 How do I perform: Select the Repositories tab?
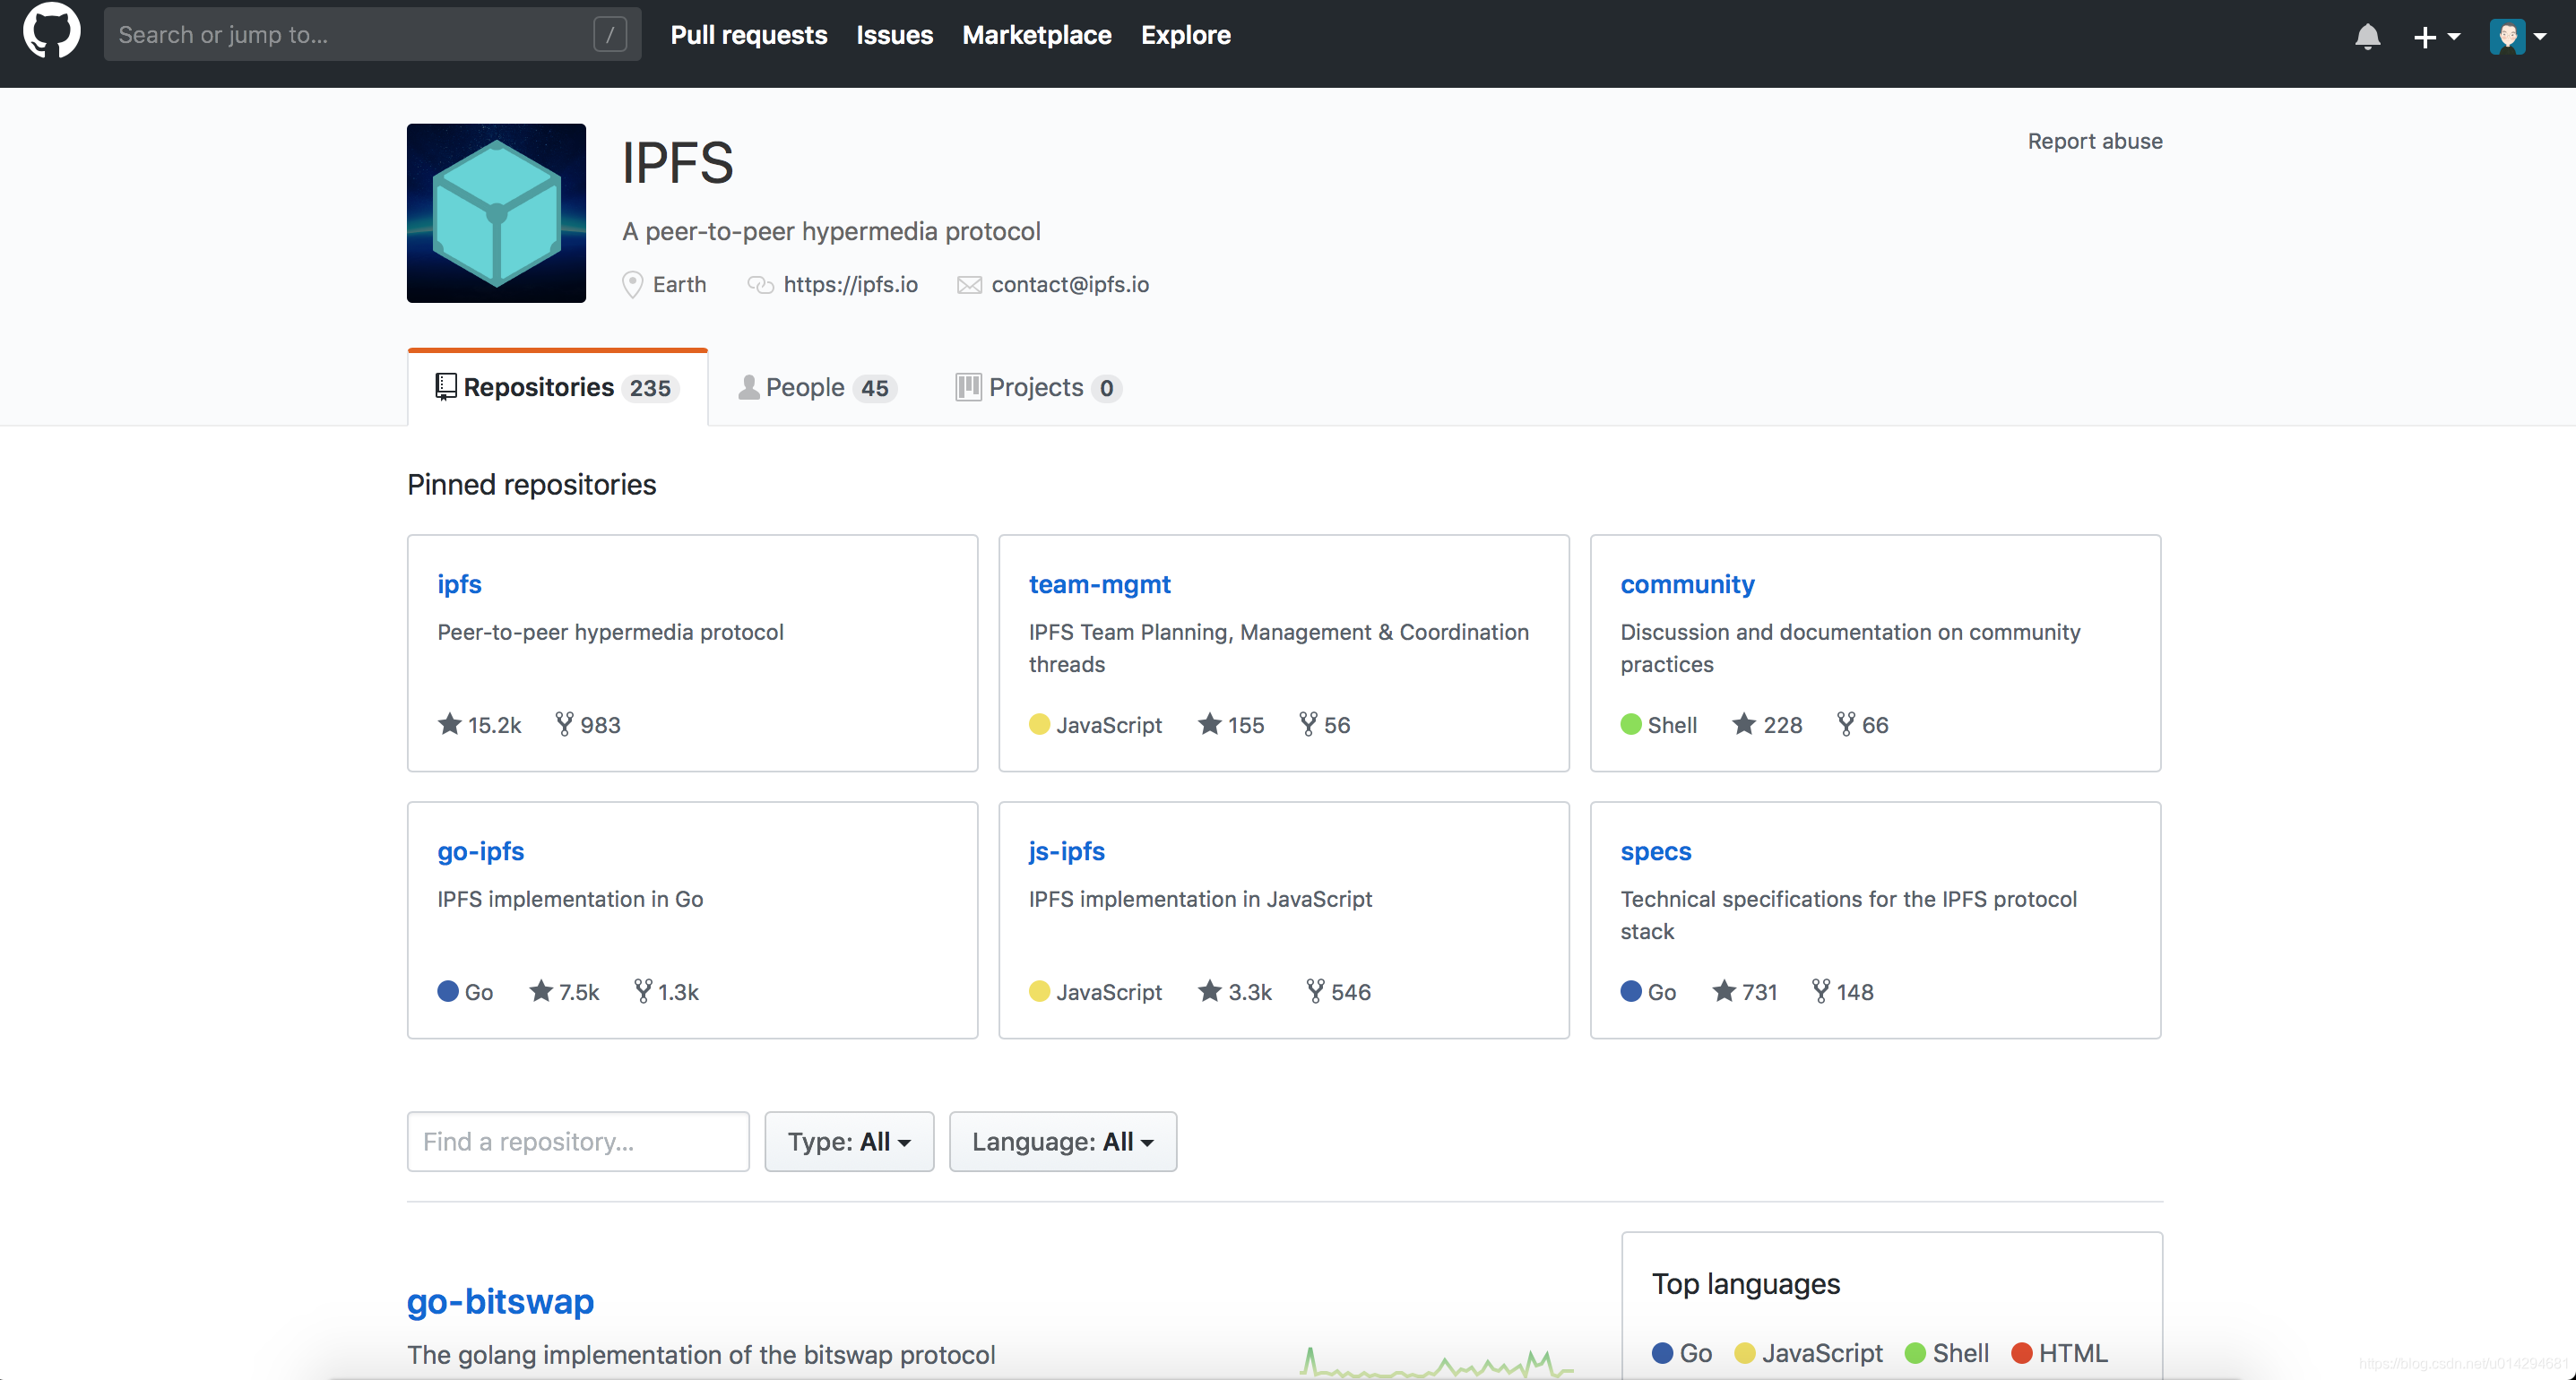click(x=557, y=387)
